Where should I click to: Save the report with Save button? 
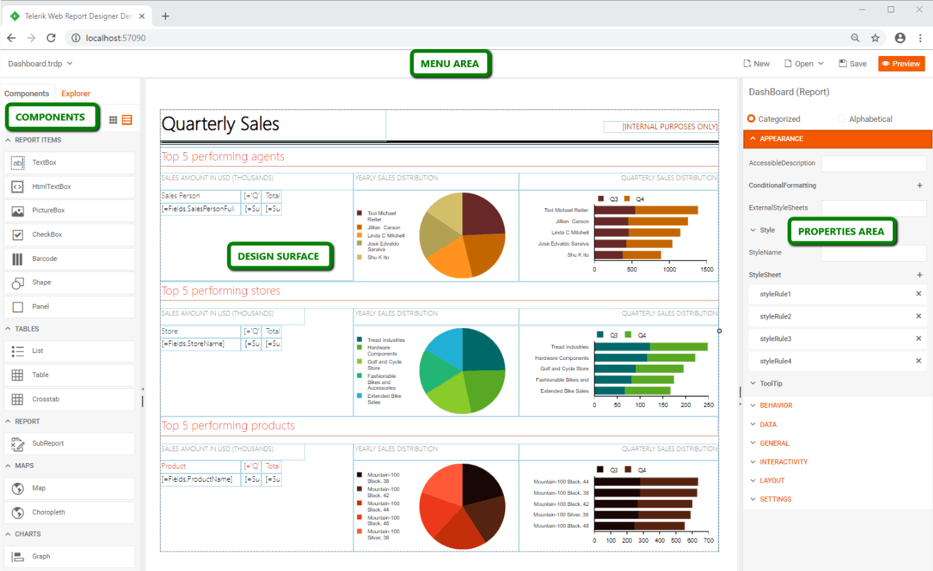853,64
